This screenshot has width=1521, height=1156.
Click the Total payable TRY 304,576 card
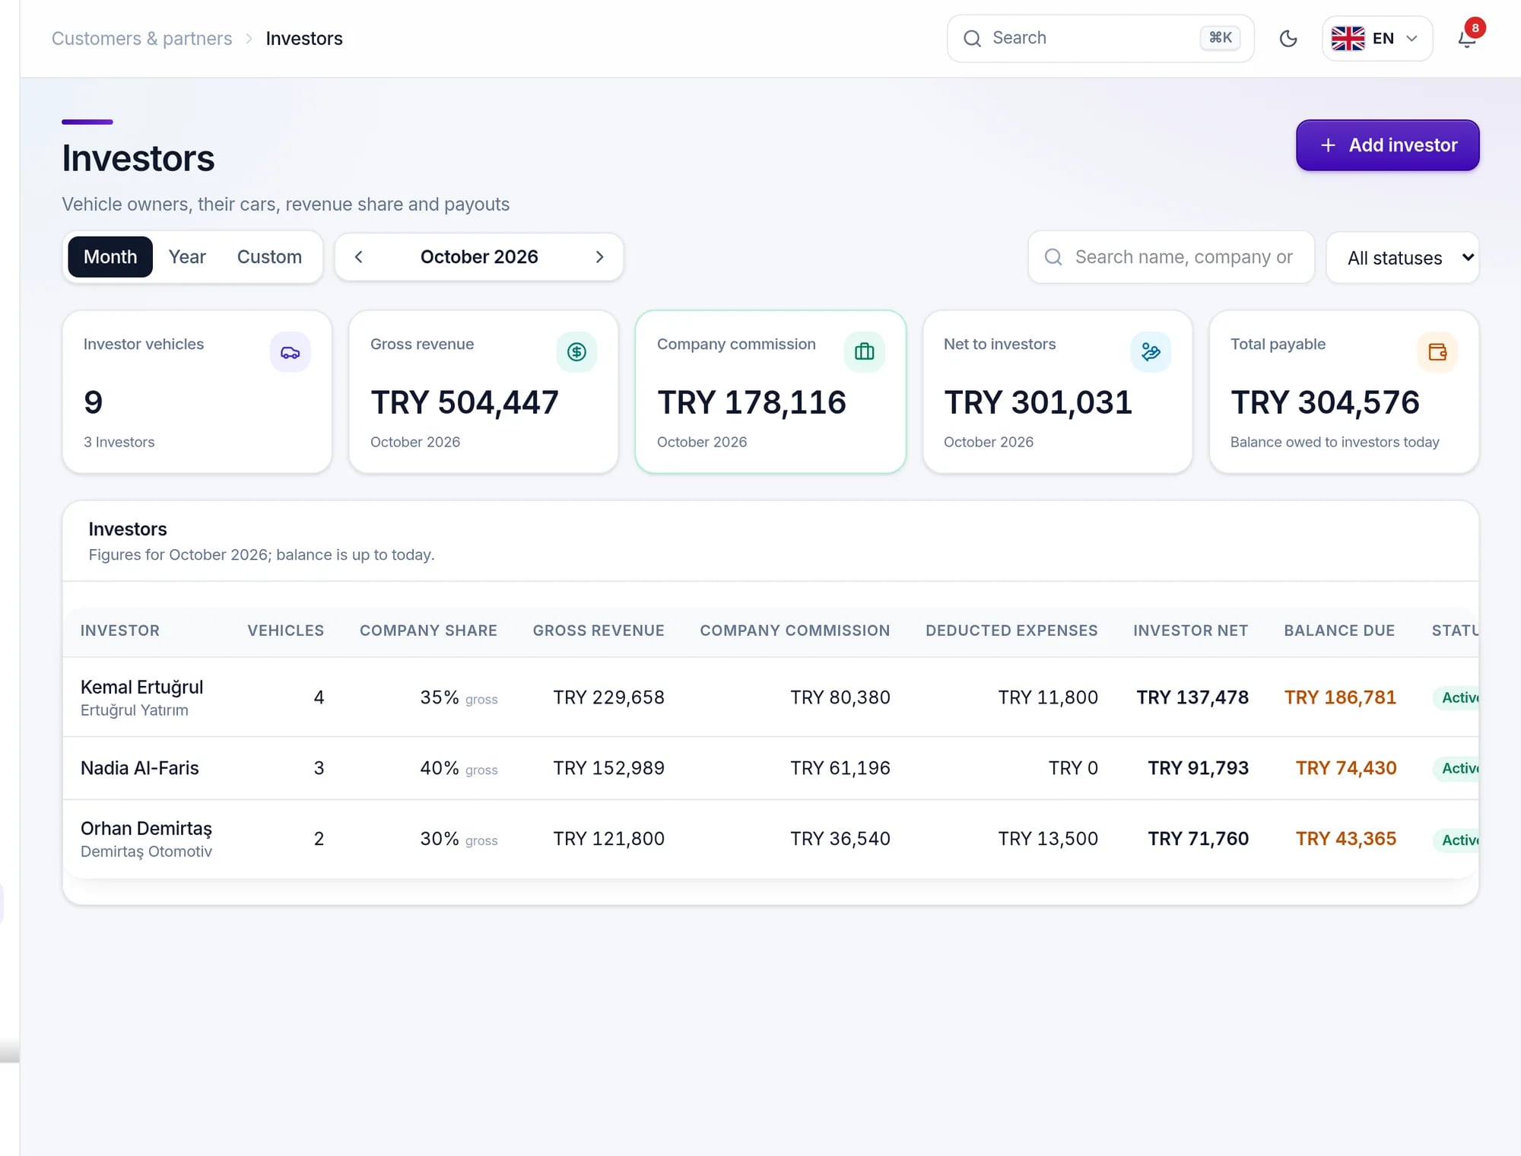click(1344, 392)
